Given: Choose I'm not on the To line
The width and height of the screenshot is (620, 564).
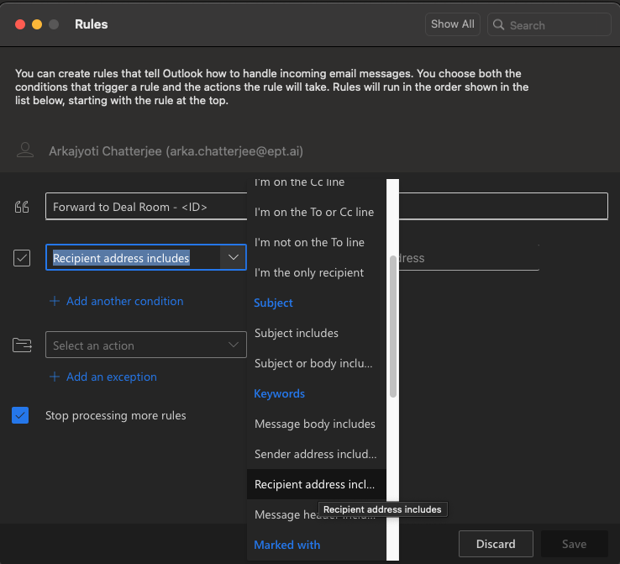Looking at the screenshot, I should coord(309,242).
